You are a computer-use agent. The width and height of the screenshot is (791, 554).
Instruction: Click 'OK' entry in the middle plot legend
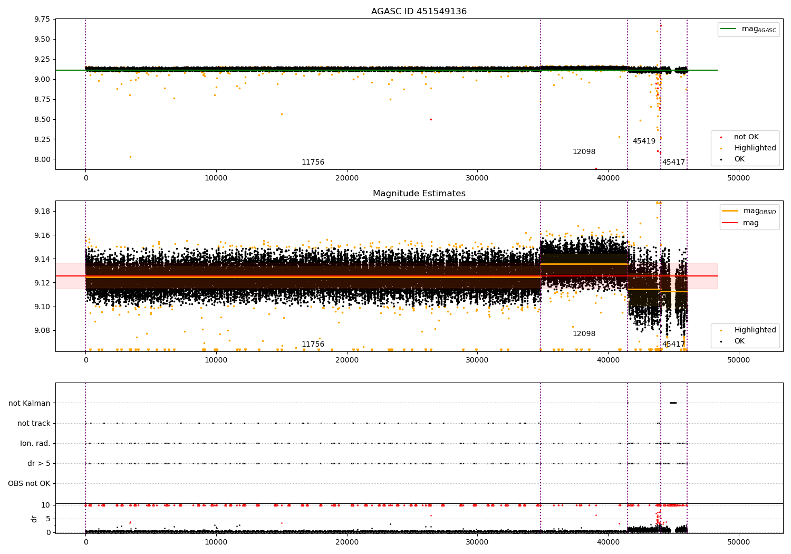tap(739, 341)
